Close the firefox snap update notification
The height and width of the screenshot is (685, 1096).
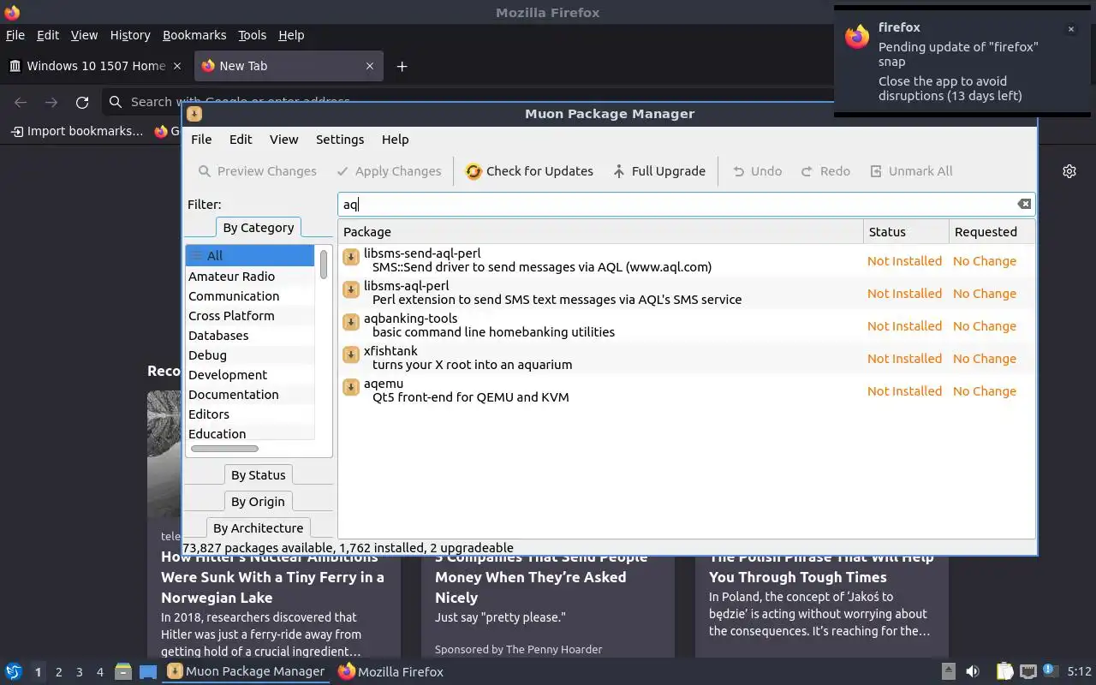pos(1070,29)
